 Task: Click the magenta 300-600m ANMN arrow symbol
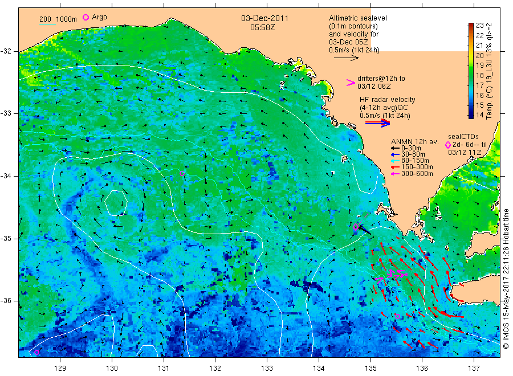coord(395,174)
